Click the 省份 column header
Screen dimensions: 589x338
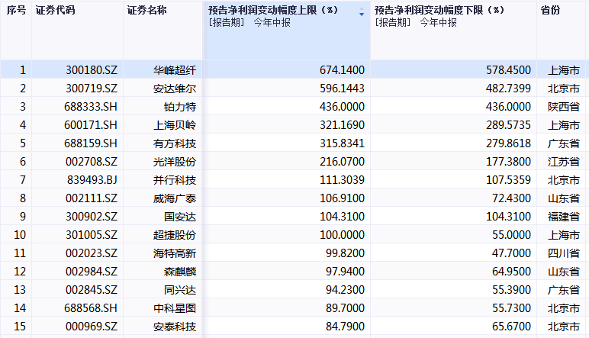click(550, 10)
